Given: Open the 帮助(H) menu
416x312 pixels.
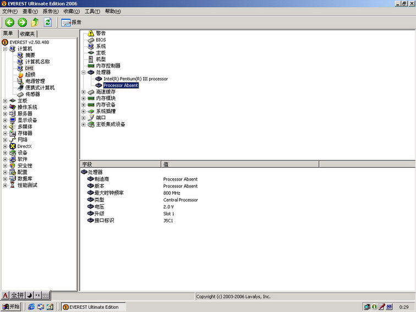Looking at the screenshot, I should point(113,11).
